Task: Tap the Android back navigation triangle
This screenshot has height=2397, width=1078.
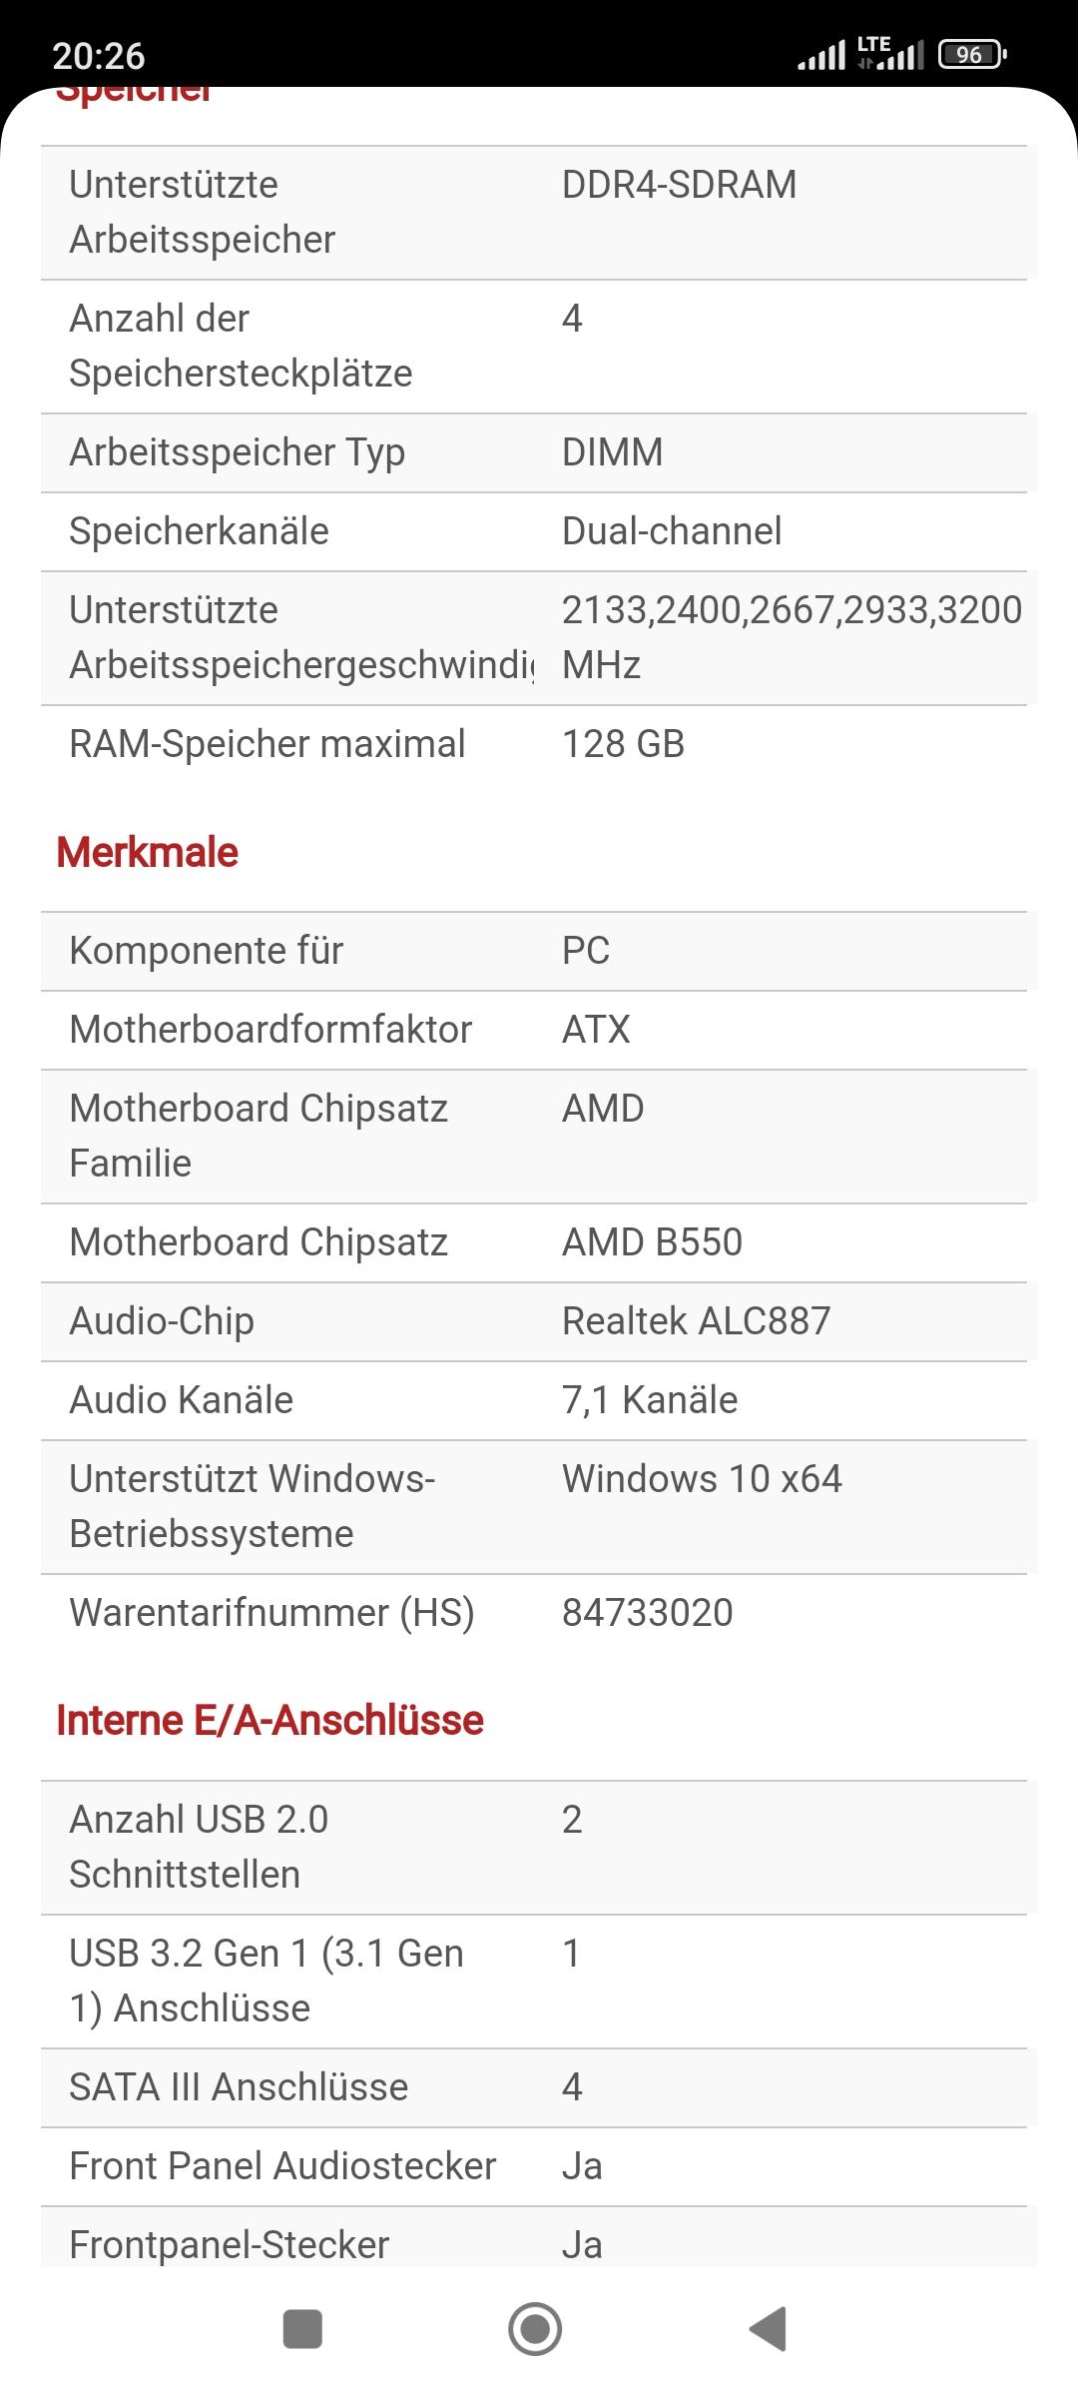Action: (769, 2329)
